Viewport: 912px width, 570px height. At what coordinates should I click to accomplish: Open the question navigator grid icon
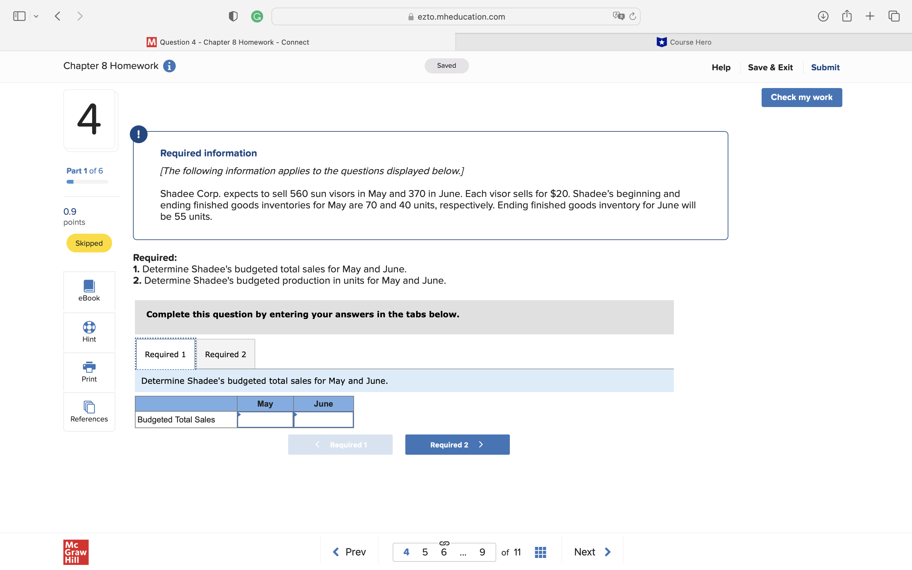pyautogui.click(x=540, y=551)
